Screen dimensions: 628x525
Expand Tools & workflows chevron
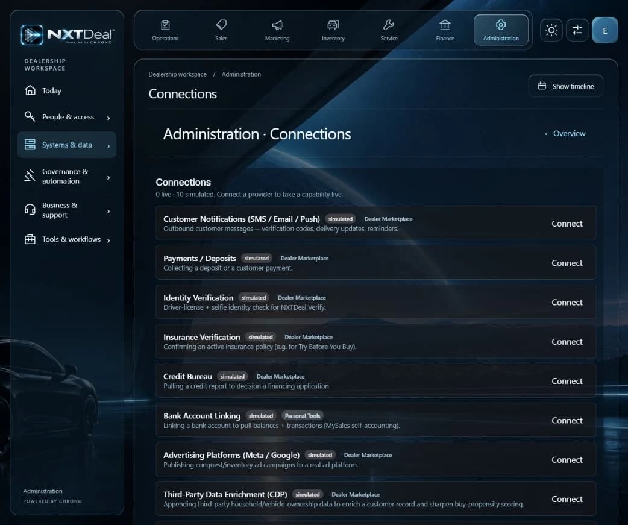click(108, 240)
